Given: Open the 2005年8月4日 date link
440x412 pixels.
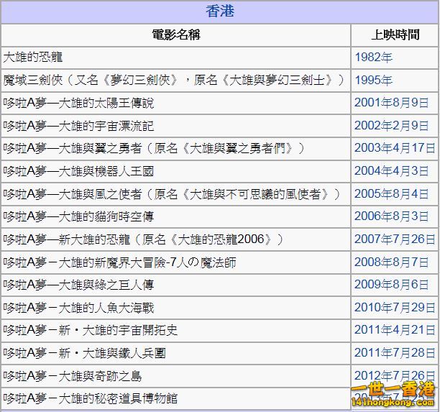Looking at the screenshot, I should [391, 194].
